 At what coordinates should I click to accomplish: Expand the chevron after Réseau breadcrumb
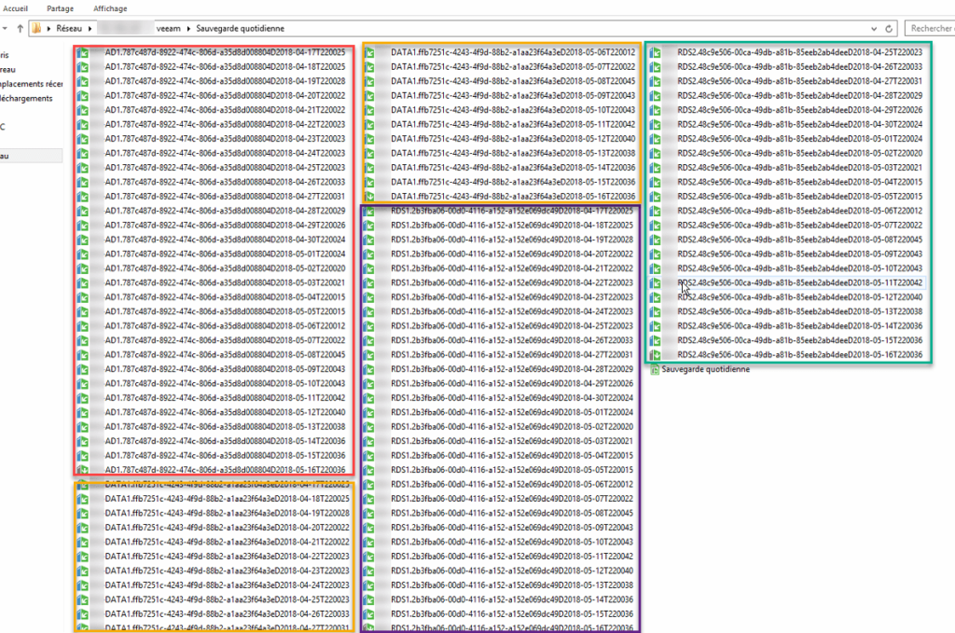click(90, 29)
